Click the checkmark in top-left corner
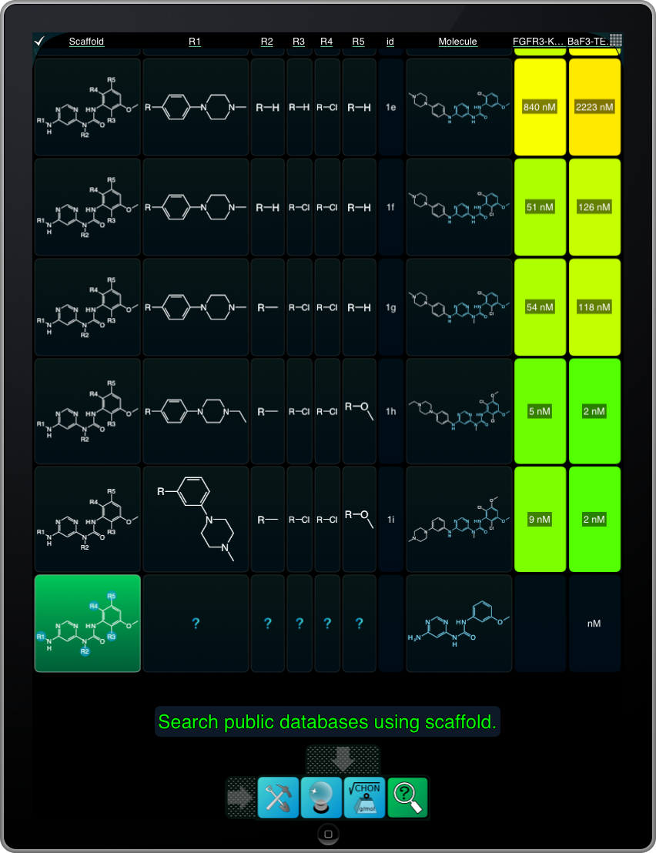Screen dimensions: 656x853 [40, 41]
